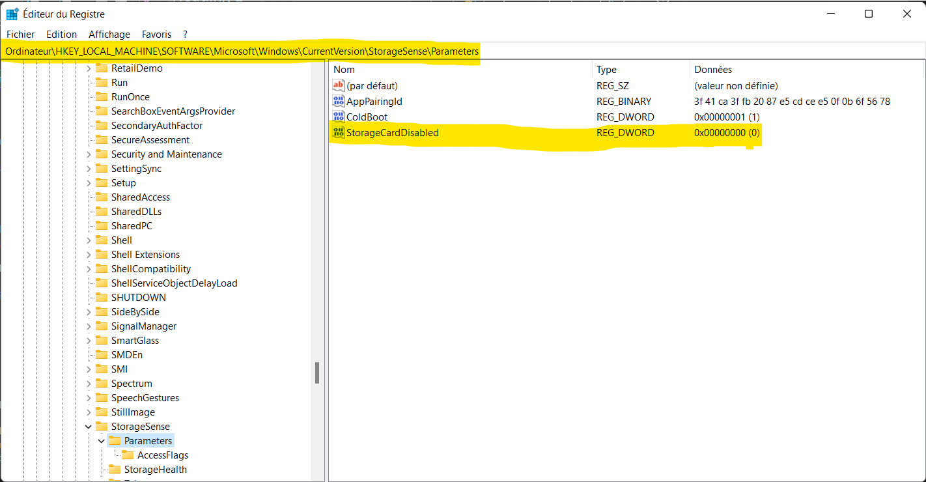
Task: Click the AccessFlags folder icon
Action: pyautogui.click(x=128, y=455)
